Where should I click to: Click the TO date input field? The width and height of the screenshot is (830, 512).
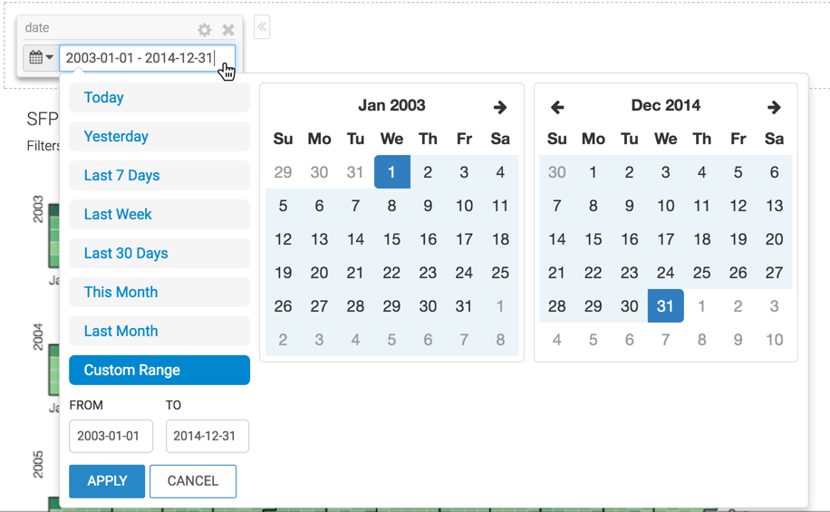coord(207,436)
